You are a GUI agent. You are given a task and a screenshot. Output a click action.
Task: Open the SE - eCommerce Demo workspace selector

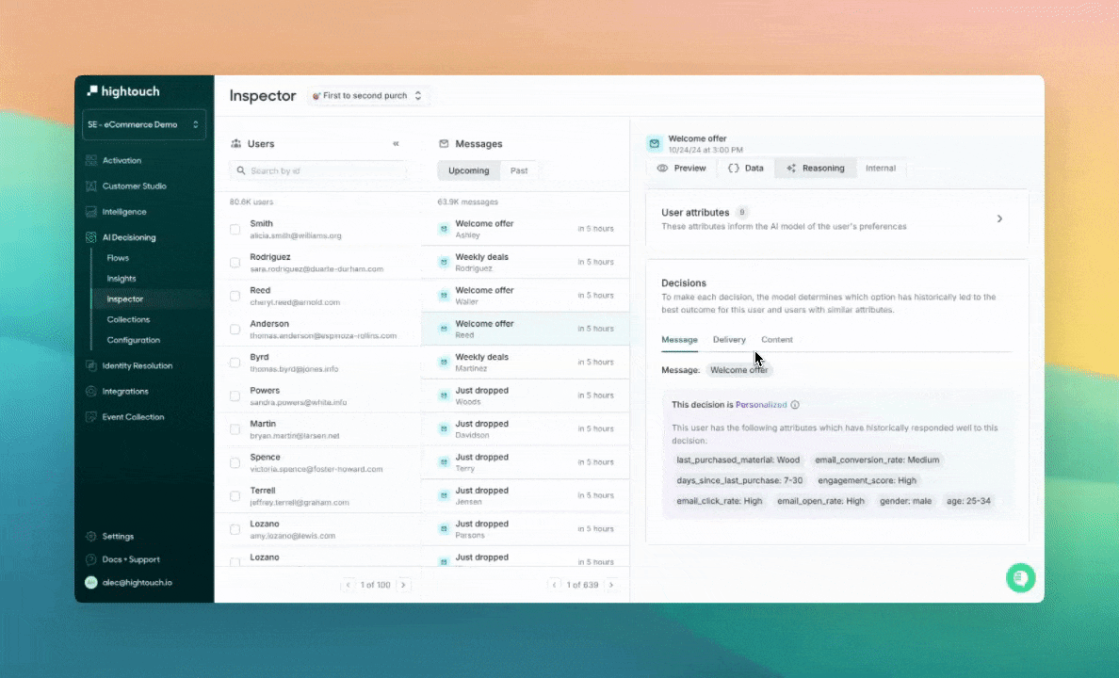143,124
